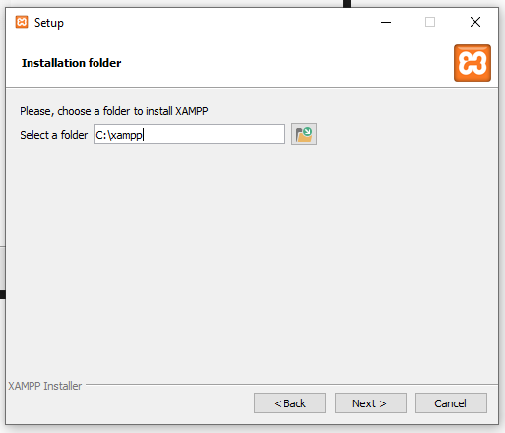Click the Setup title text
Image resolution: width=505 pixels, height=433 pixels.
(49, 23)
